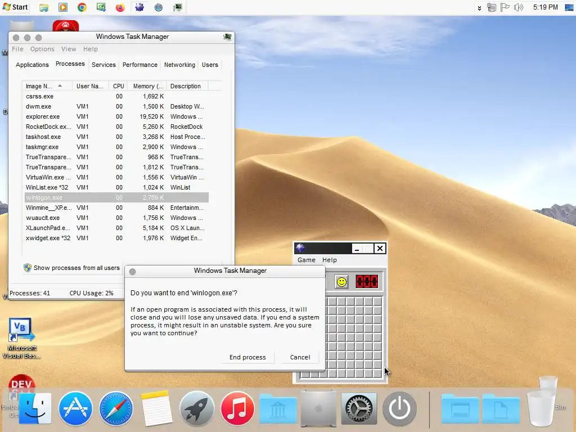576x432 pixels.
Task: Switch to the Performance tab
Action: pyautogui.click(x=140, y=65)
